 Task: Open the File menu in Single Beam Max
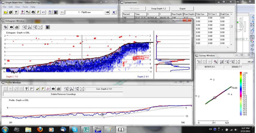coord(4,7)
